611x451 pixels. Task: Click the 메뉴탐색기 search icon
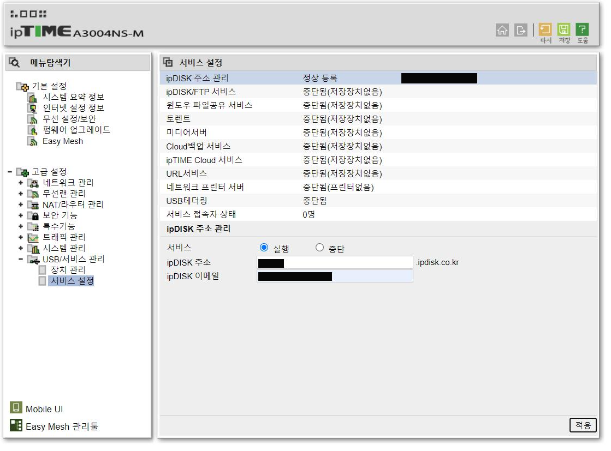14,62
